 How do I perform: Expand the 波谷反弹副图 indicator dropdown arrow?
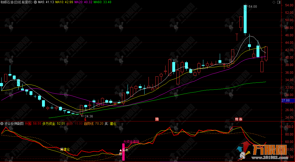(x=2, y=124)
